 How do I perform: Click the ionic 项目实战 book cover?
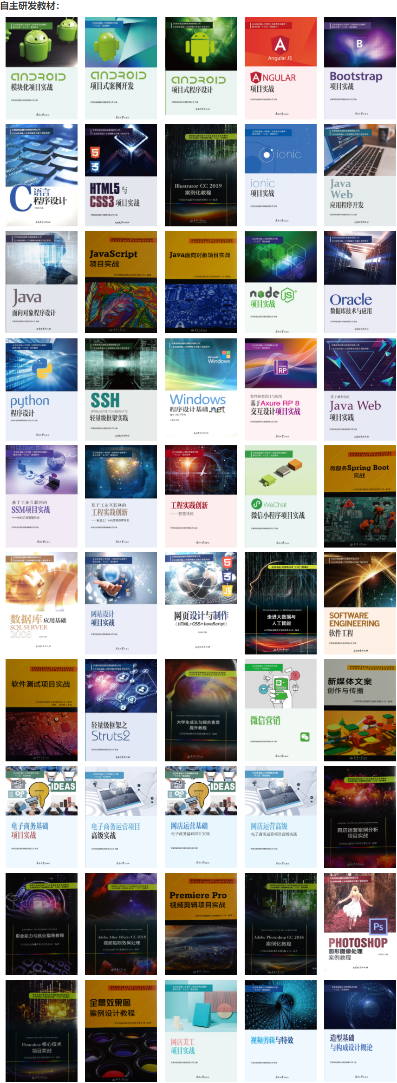(x=280, y=175)
